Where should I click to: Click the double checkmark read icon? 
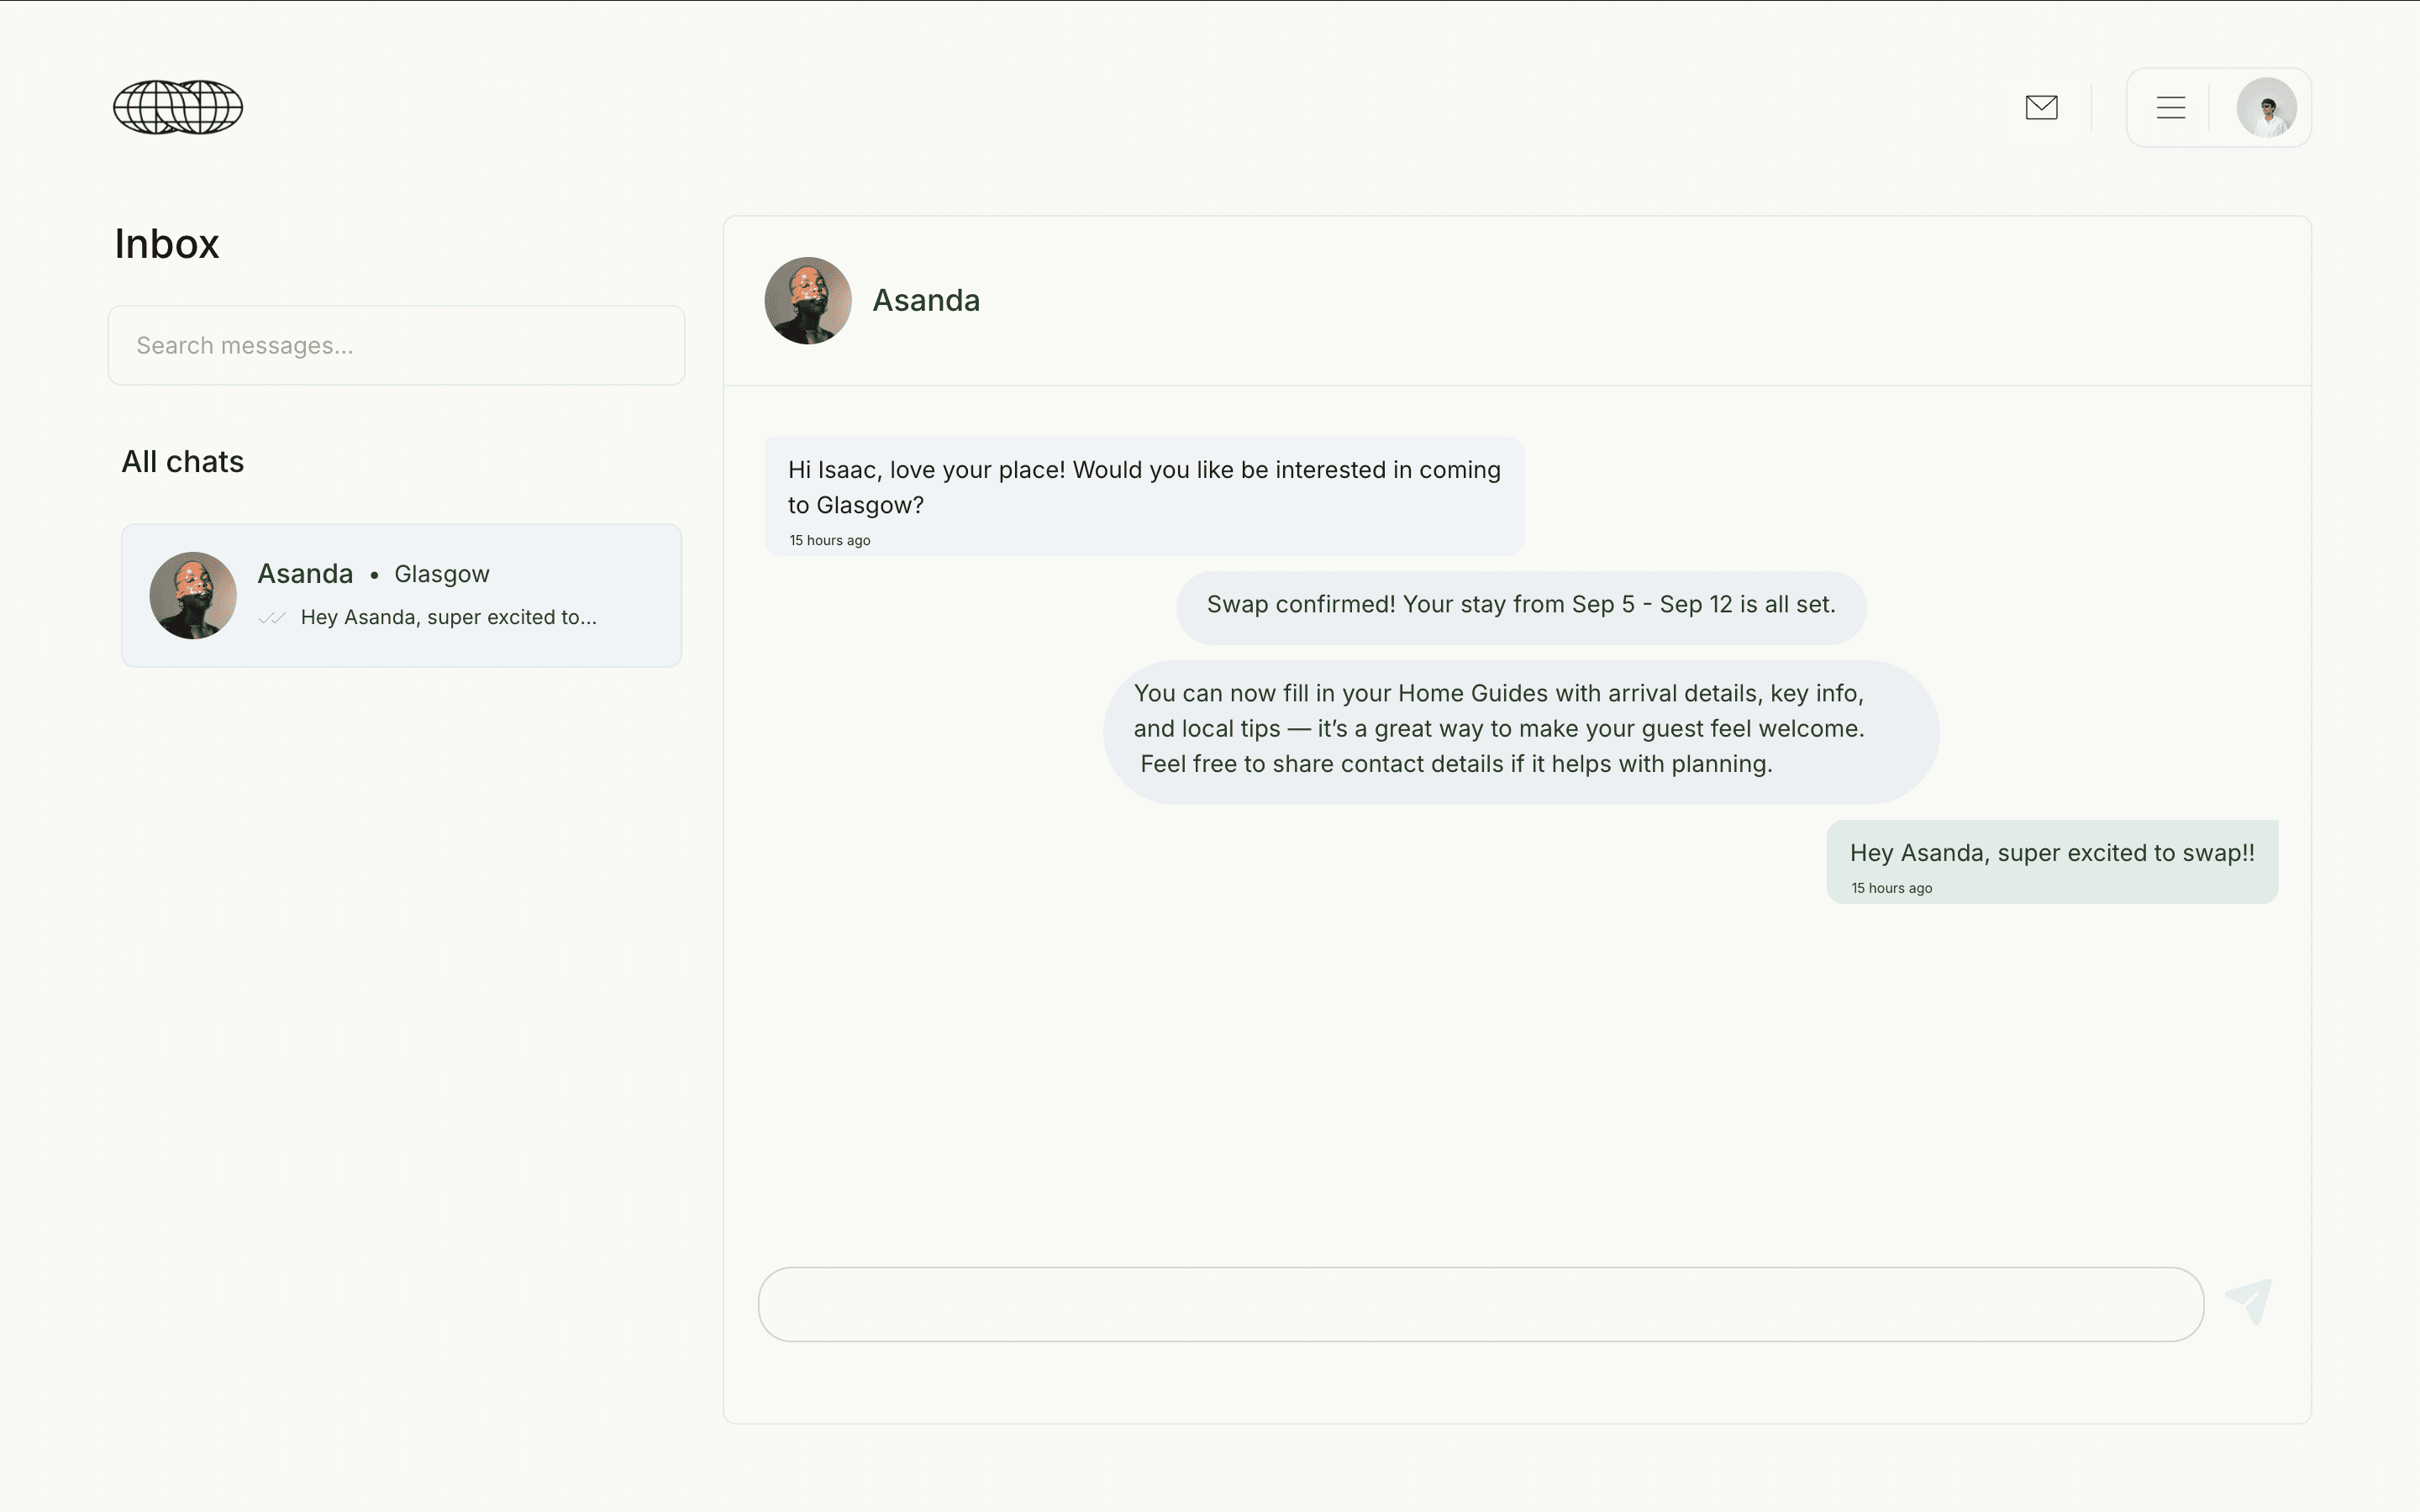point(272,618)
